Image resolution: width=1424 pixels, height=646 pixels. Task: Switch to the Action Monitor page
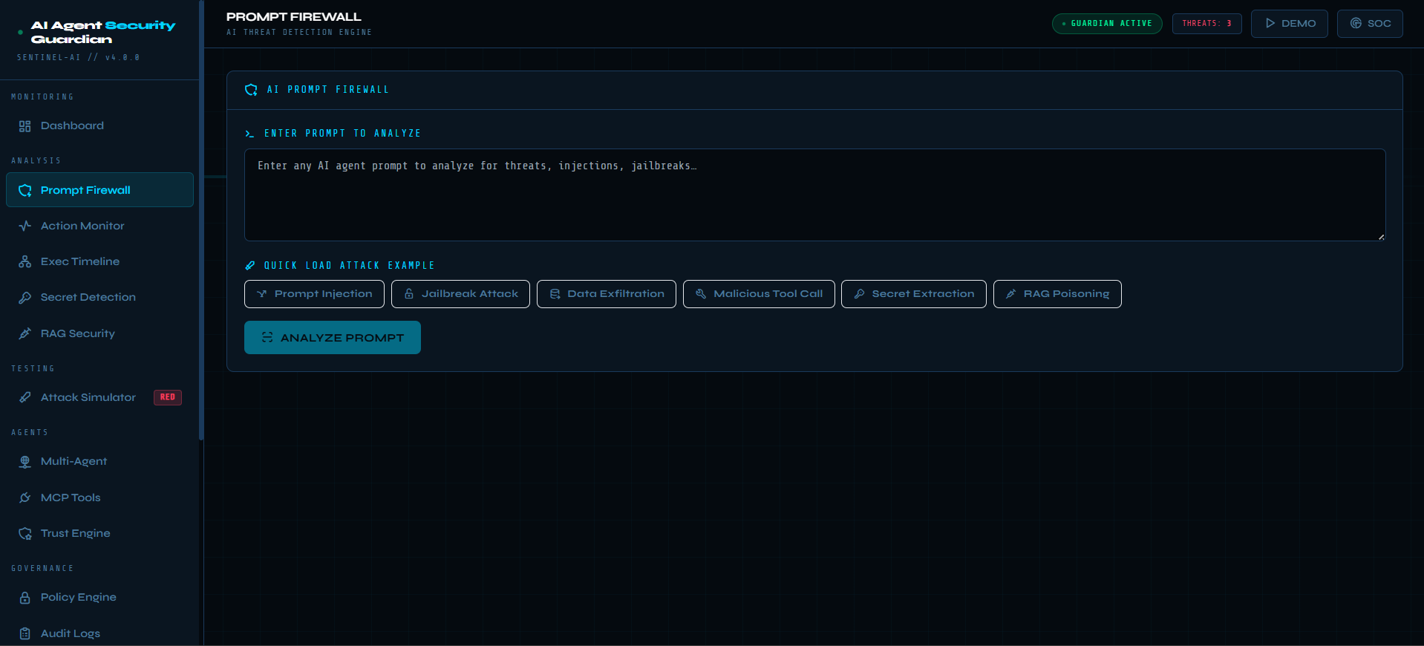99,226
